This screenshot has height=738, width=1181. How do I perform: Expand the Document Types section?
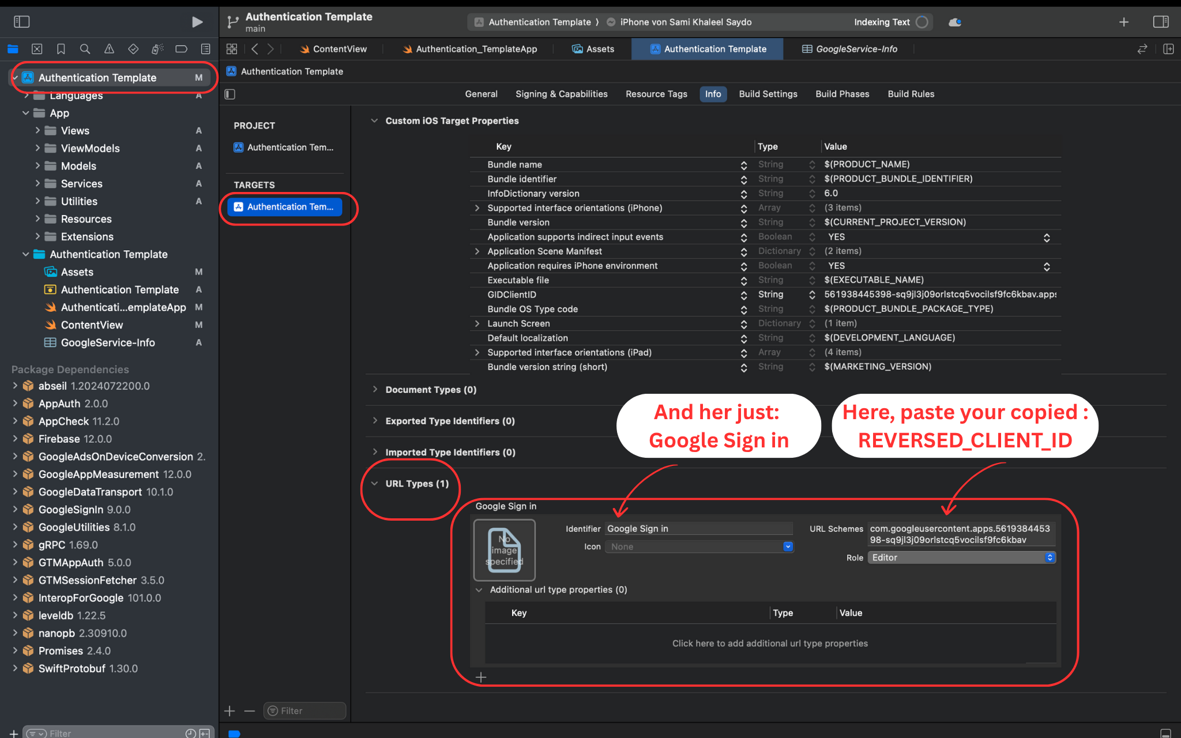(x=375, y=390)
